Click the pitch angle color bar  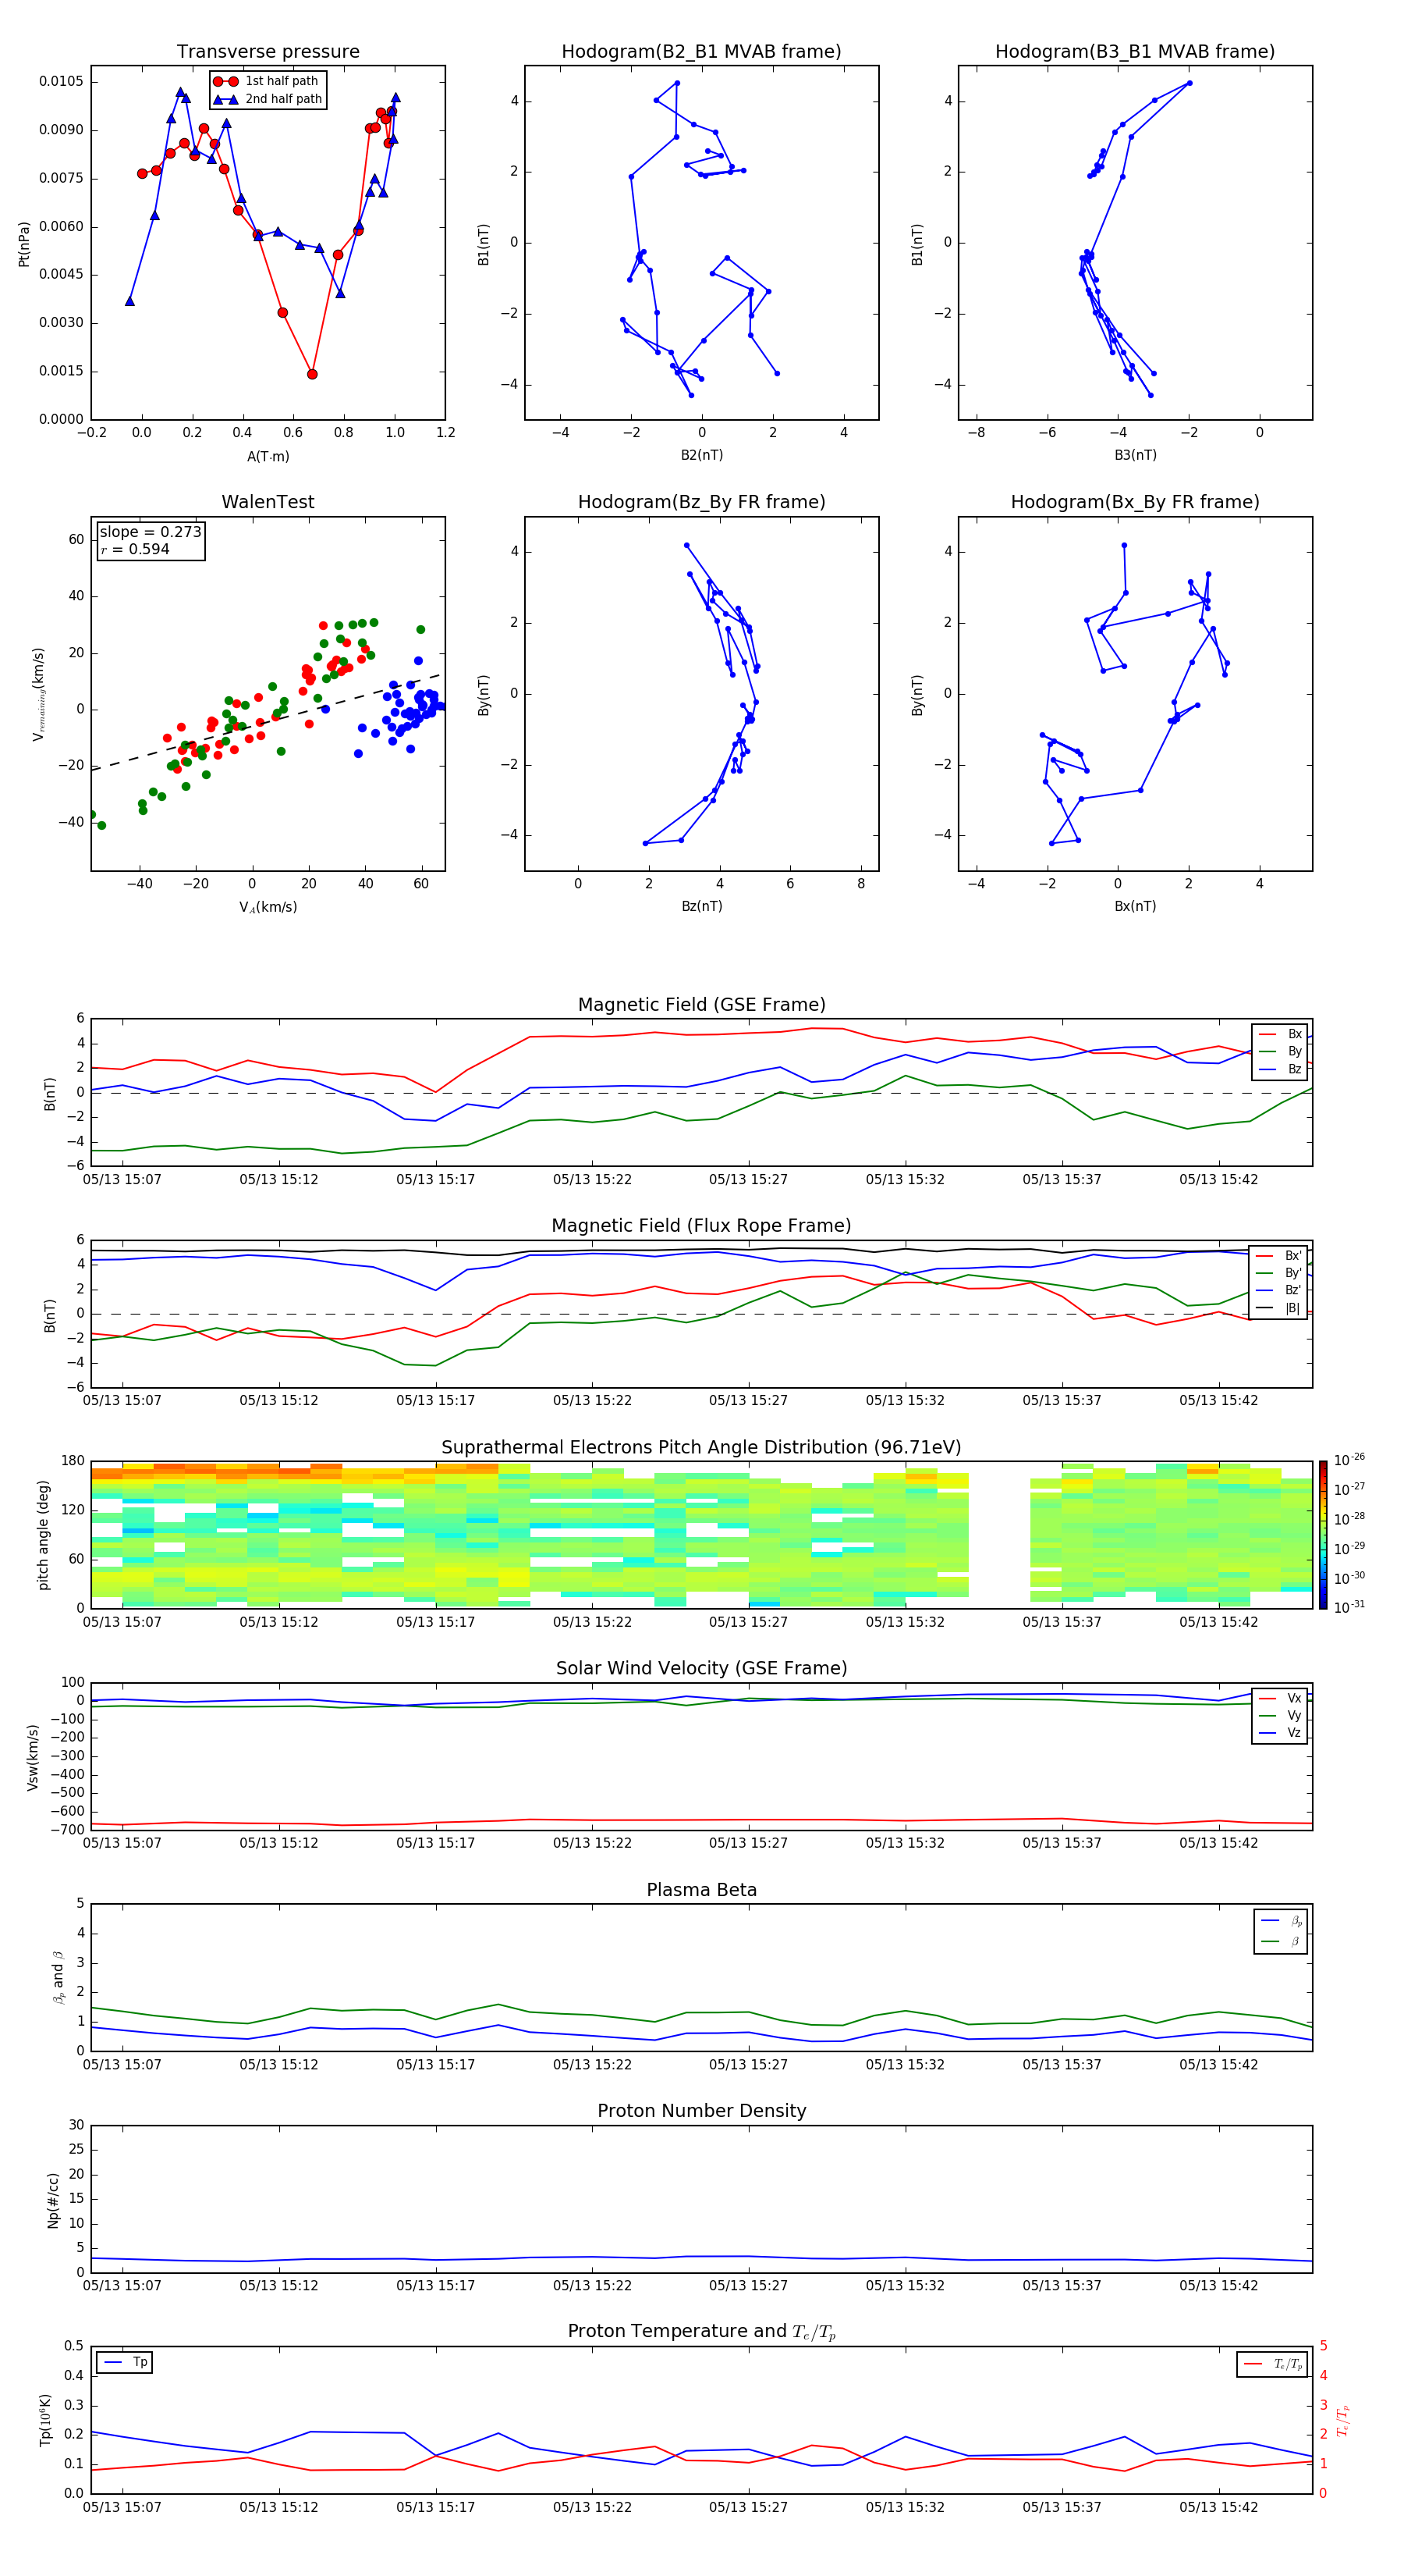pos(1322,1534)
